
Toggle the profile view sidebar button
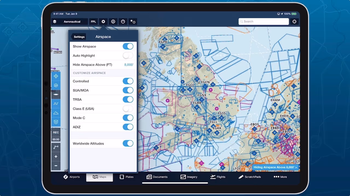pyautogui.click(x=56, y=104)
